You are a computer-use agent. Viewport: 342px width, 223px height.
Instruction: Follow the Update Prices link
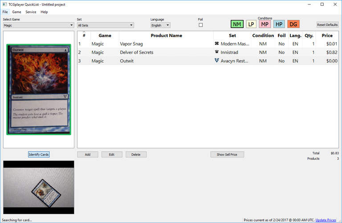pos(326,220)
